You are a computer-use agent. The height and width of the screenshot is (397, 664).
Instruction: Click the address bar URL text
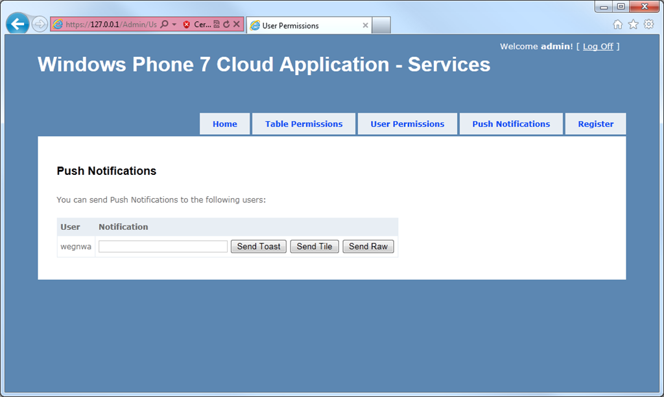pos(112,25)
